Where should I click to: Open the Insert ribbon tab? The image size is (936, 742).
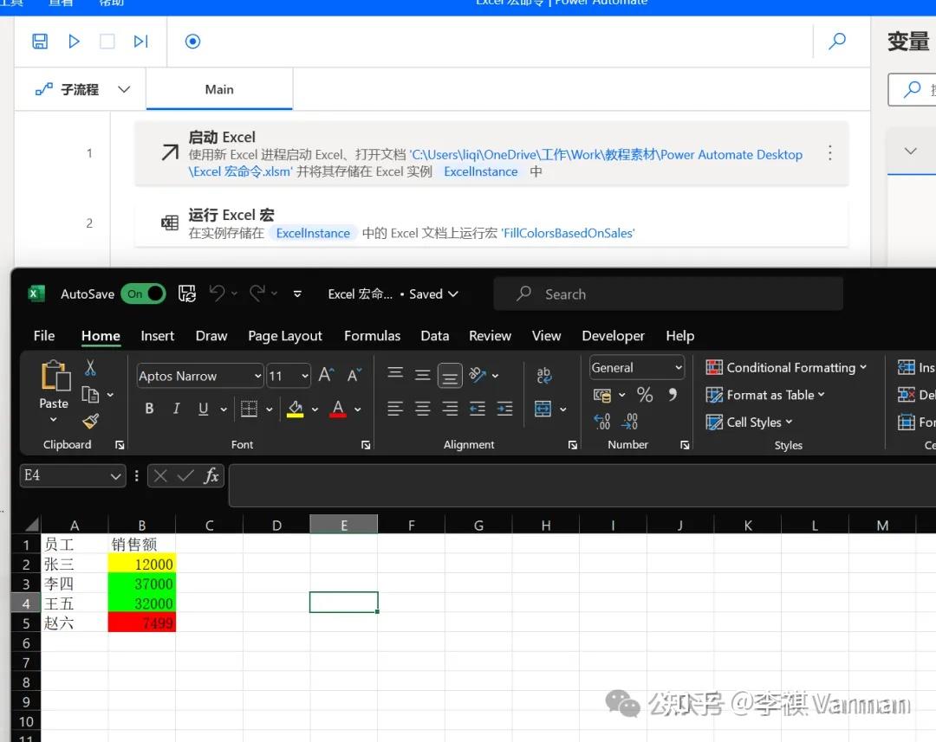pyautogui.click(x=158, y=336)
